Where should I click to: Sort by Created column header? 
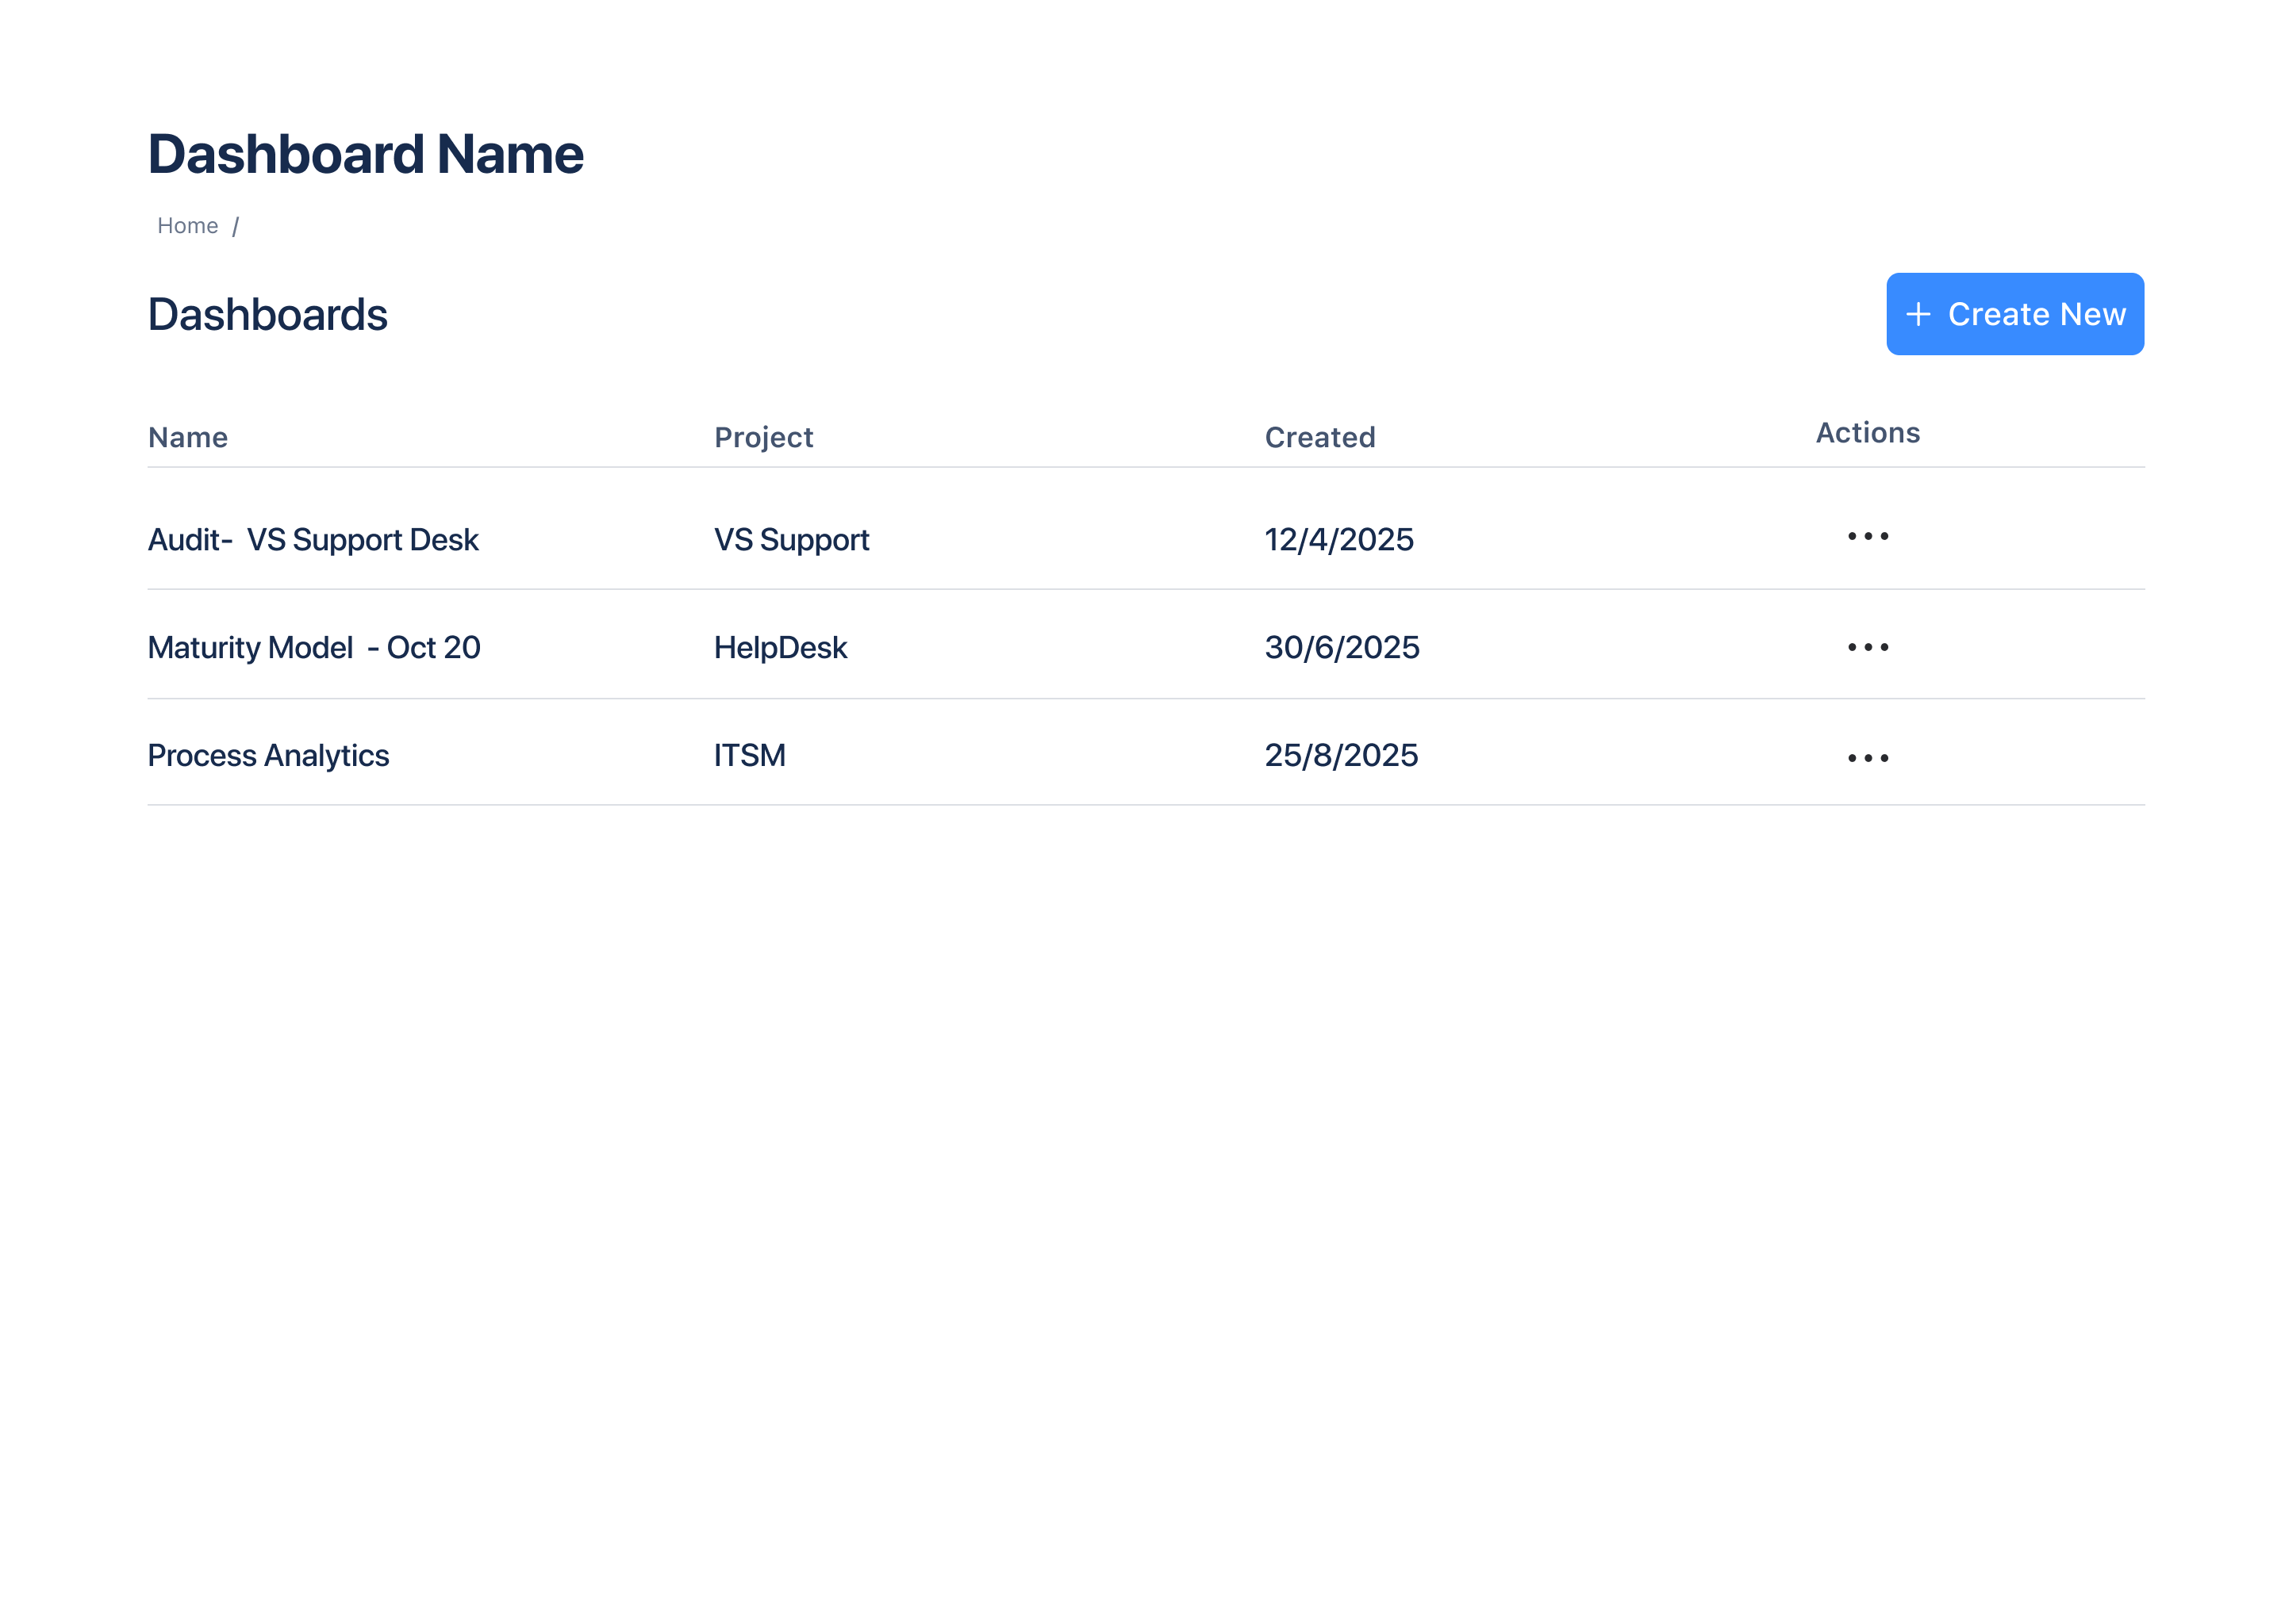point(1319,438)
